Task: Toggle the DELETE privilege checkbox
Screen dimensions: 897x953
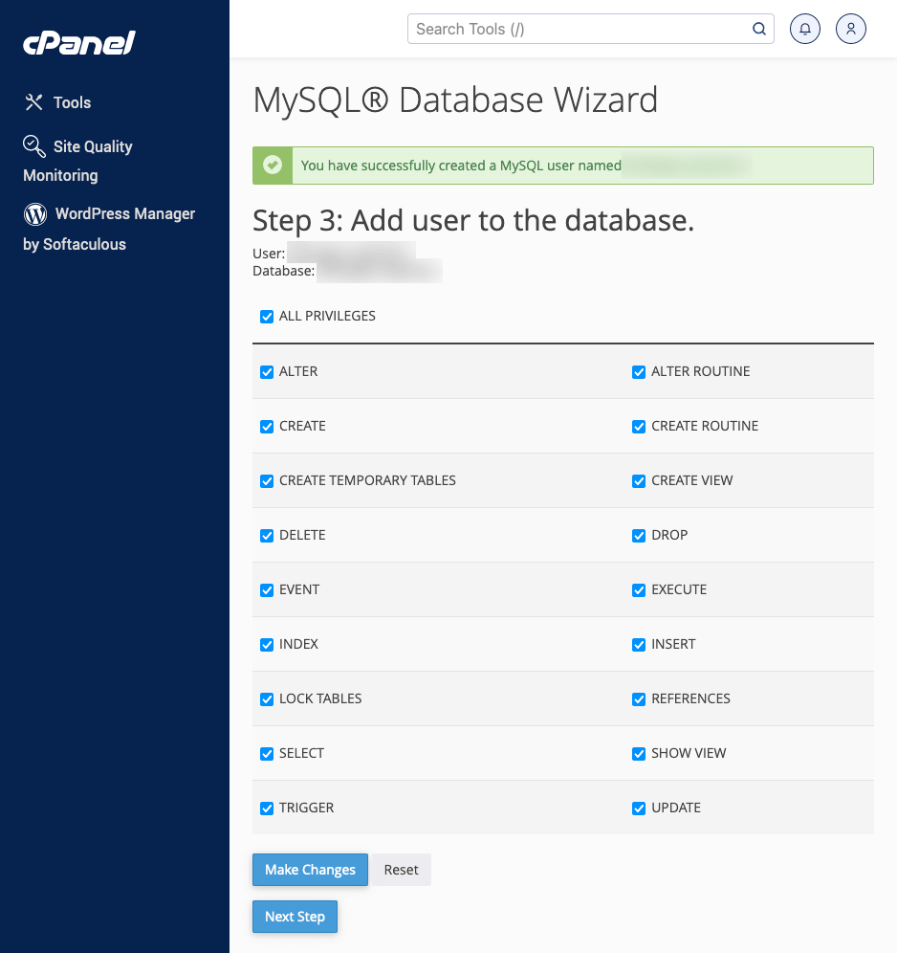Action: pos(267,536)
